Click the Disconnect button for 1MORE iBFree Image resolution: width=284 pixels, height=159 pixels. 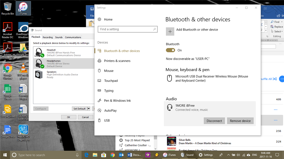pos(214,121)
